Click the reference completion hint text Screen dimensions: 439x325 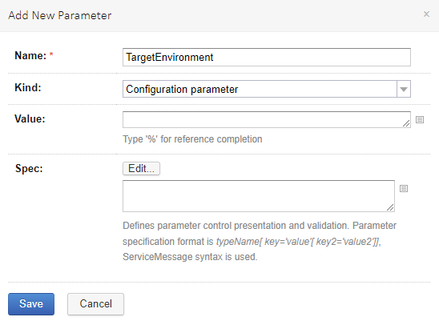192,139
